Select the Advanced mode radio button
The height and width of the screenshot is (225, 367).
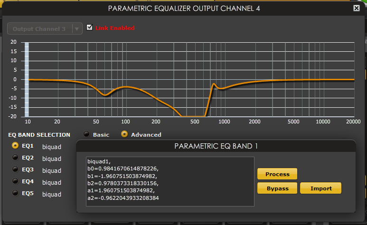pyautogui.click(x=124, y=134)
